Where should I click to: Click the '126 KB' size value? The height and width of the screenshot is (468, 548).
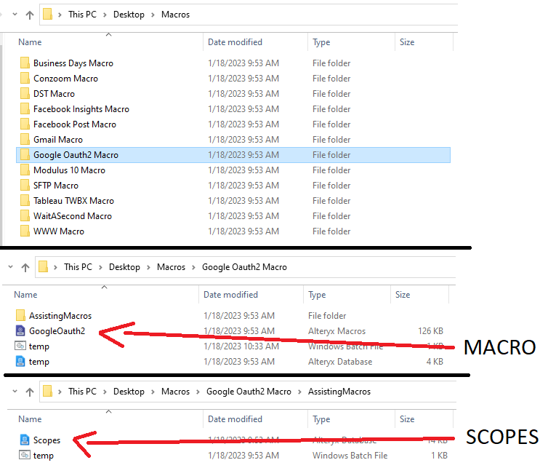pos(430,330)
